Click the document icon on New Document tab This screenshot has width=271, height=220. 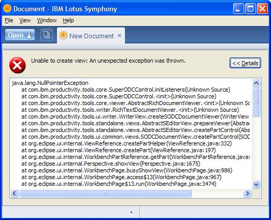pyautogui.click(x=63, y=35)
